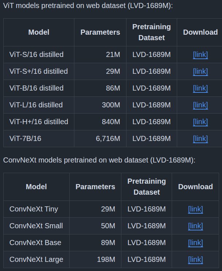This screenshot has height=271, width=222.
Task: Select the 300M parameters cell
Action: pos(111,105)
